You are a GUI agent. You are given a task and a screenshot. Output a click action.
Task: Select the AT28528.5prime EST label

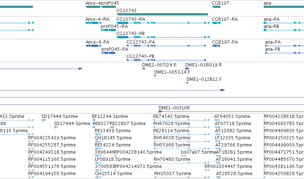pyautogui.click(x=234, y=174)
